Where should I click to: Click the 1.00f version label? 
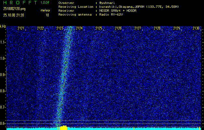click(x=45, y=3)
